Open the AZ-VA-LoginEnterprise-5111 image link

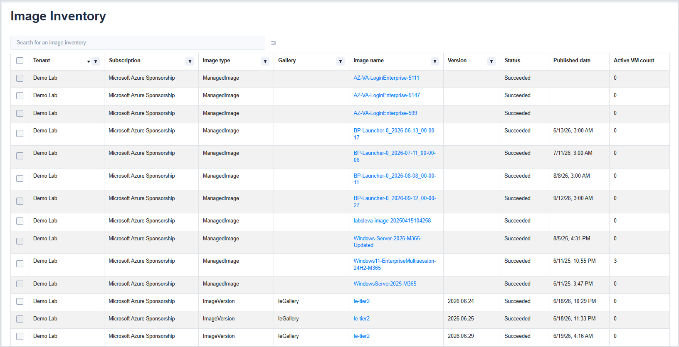[386, 78]
